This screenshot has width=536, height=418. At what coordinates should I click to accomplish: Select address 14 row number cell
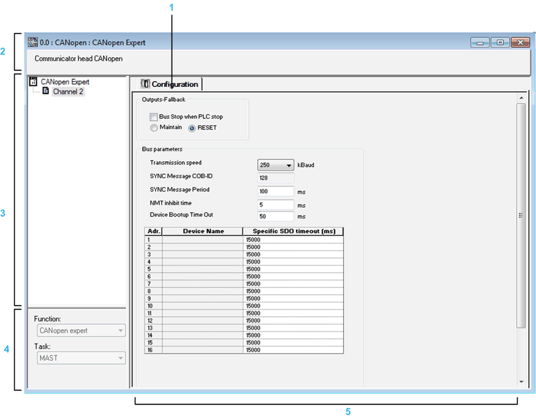[x=154, y=335]
